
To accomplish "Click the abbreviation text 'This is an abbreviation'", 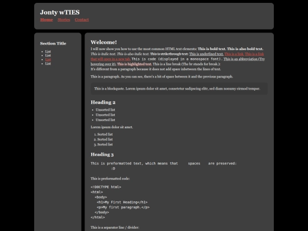I will pyautogui.click(x=241, y=59).
